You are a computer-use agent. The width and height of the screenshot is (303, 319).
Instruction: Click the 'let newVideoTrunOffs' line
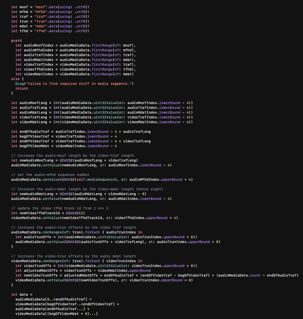click(x=157, y=276)
